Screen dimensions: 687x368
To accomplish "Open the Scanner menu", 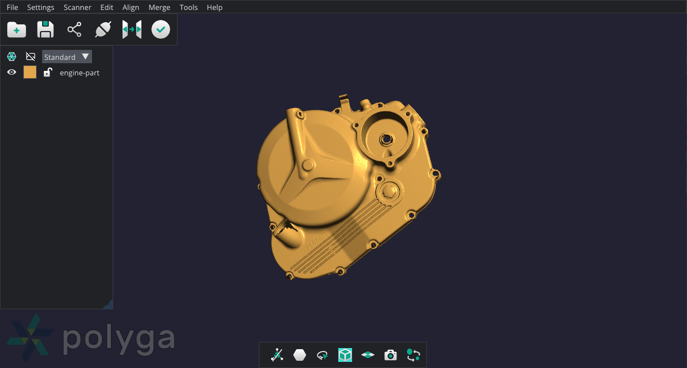I will (x=77, y=7).
